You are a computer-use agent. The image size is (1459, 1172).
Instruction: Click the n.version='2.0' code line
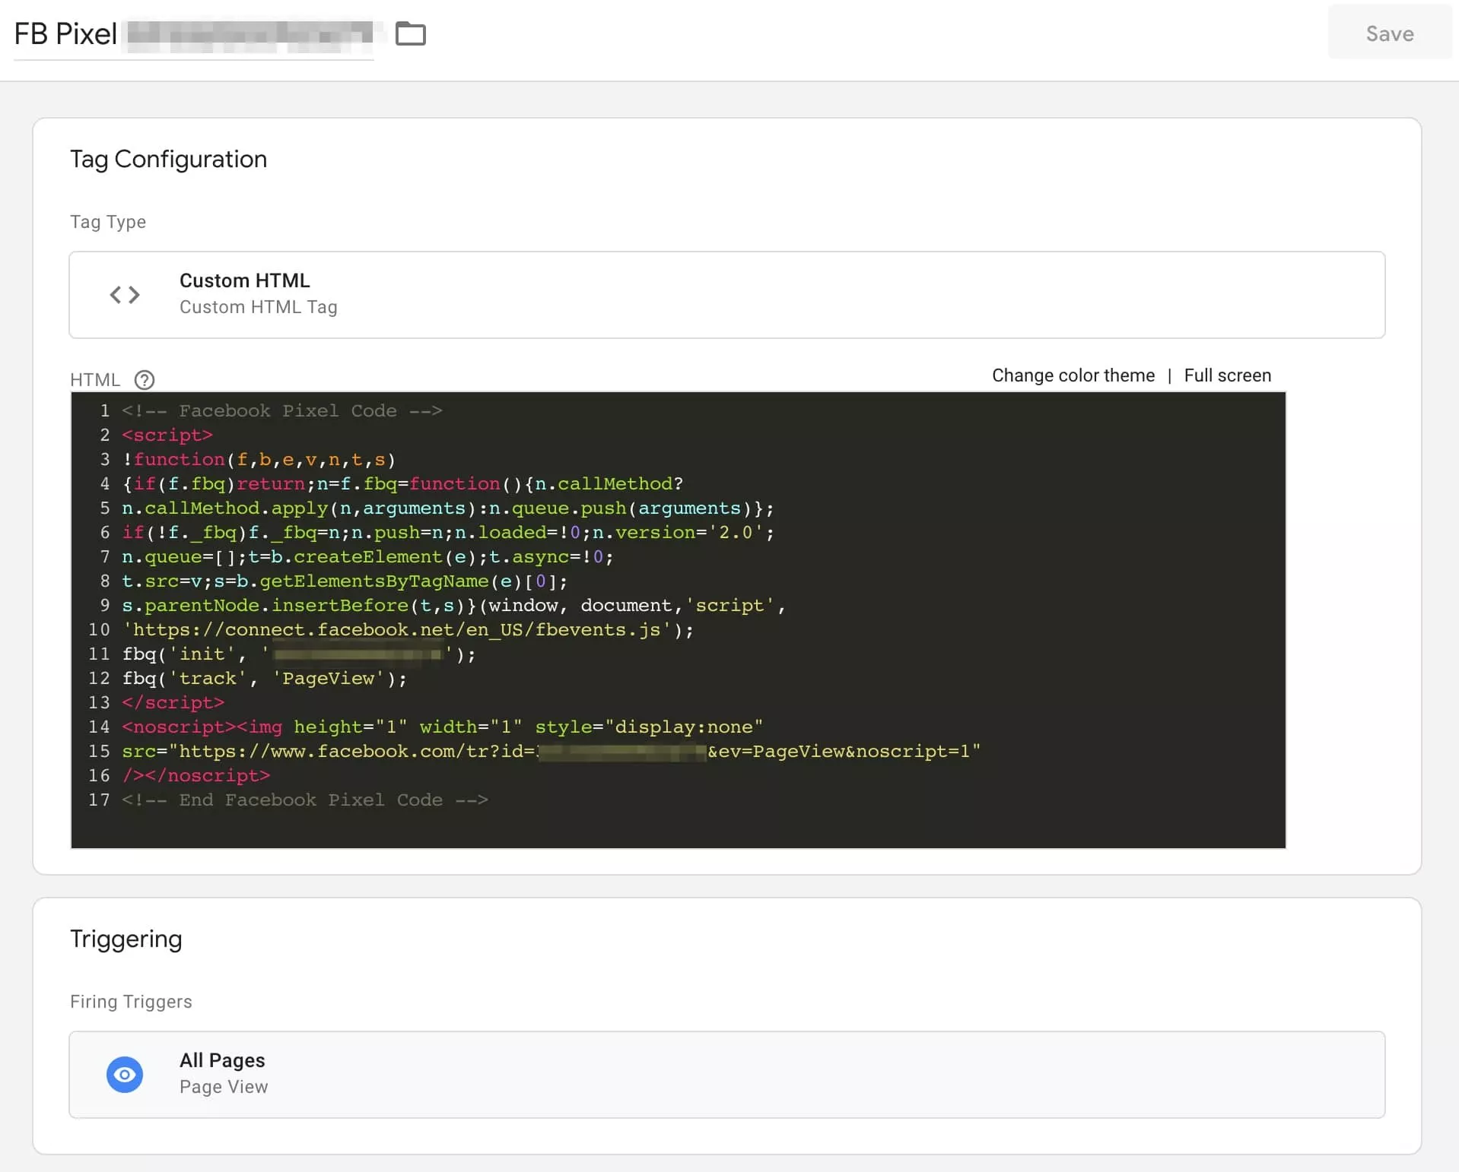tap(447, 533)
